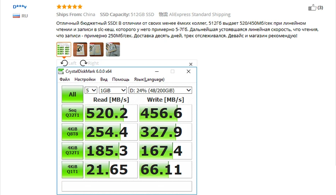This screenshot has width=336, height=195.
Task: Open the third review photo thumbnail
Action: click(97, 49)
